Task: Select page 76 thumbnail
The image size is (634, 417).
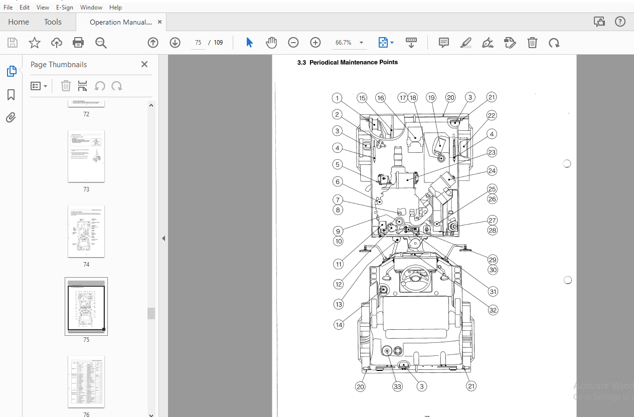Action: (86, 382)
